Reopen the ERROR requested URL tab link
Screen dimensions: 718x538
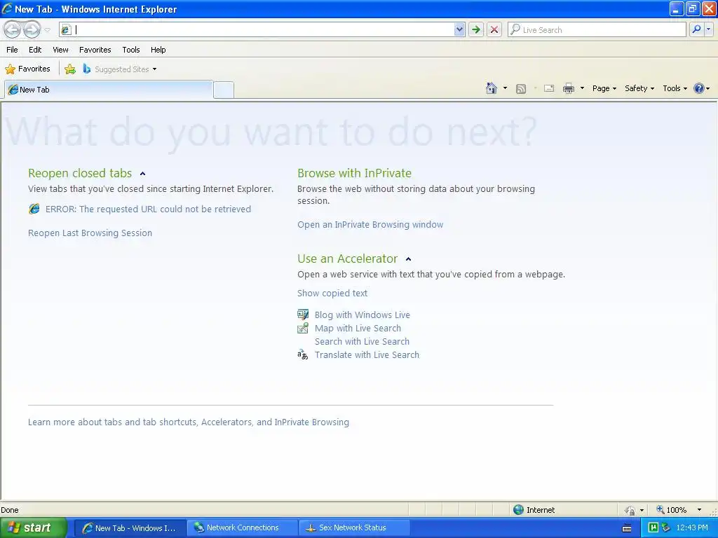(x=148, y=209)
